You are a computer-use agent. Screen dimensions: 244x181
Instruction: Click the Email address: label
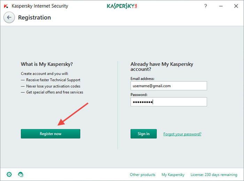coord(142,79)
